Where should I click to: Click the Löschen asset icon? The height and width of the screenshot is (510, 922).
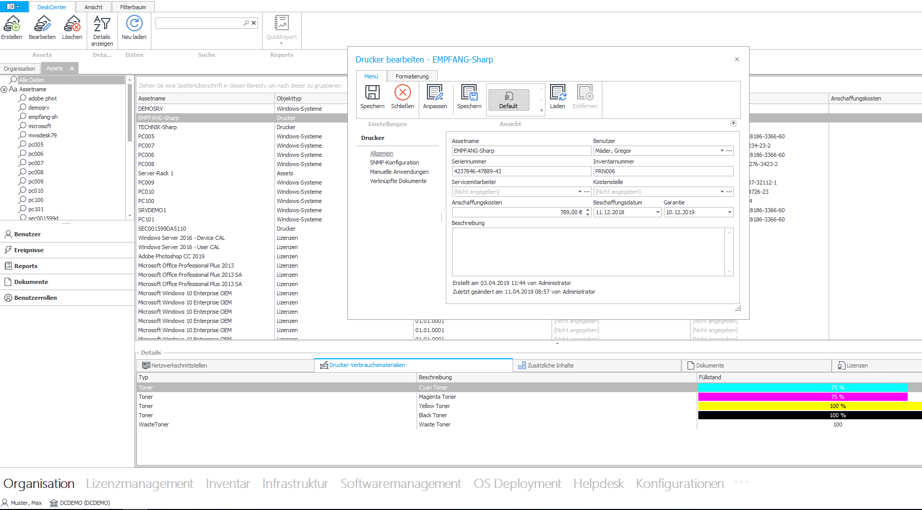(x=72, y=24)
